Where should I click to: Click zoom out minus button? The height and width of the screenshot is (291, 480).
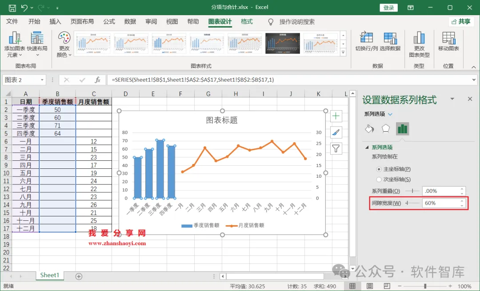pyautogui.click(x=400, y=286)
